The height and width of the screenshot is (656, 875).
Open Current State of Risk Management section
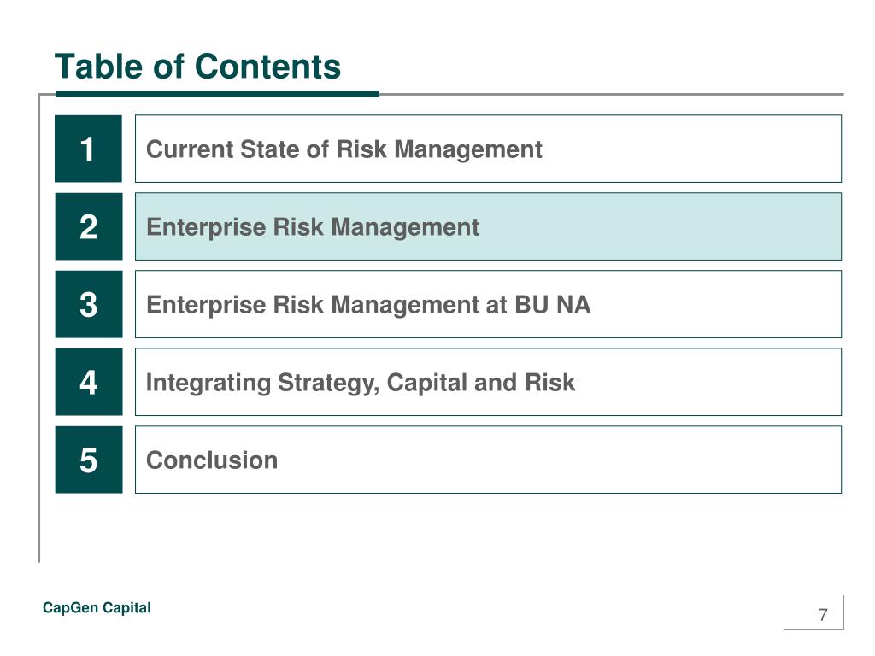click(344, 149)
